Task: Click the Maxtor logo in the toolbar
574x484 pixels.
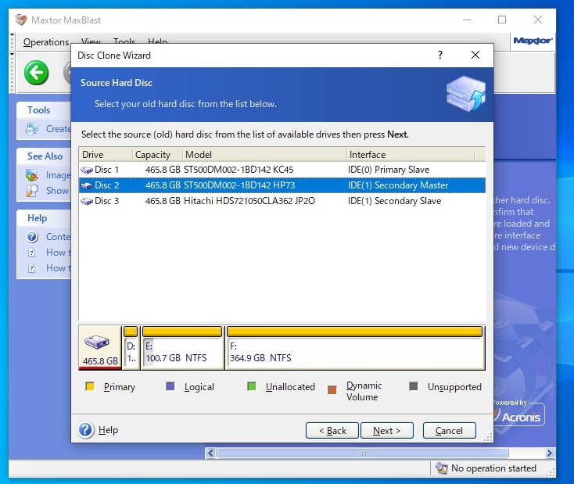Action: pos(533,41)
